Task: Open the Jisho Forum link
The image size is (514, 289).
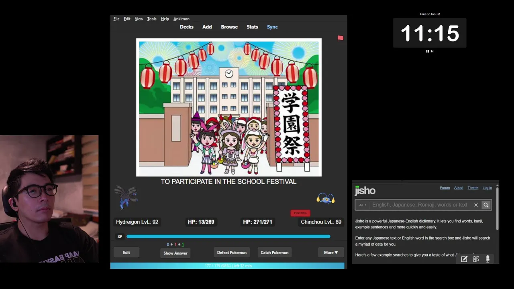Action: (445, 188)
